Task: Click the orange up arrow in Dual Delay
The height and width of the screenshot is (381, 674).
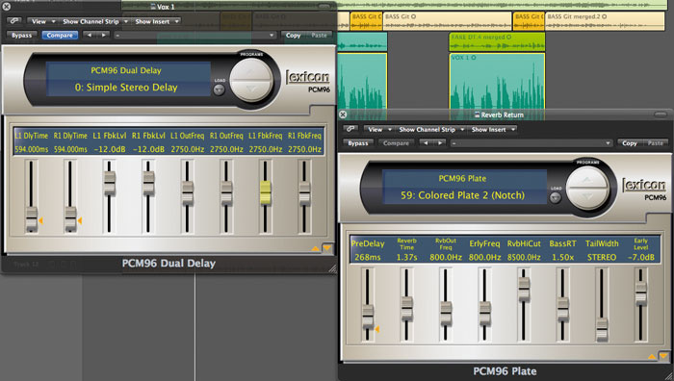Action: pos(315,248)
